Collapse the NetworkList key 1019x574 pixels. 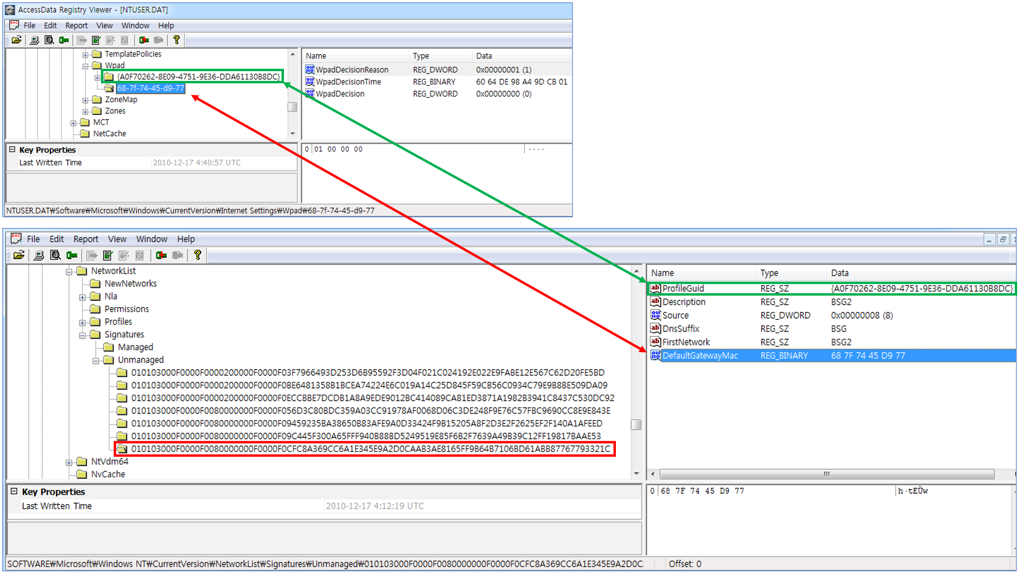coord(69,271)
